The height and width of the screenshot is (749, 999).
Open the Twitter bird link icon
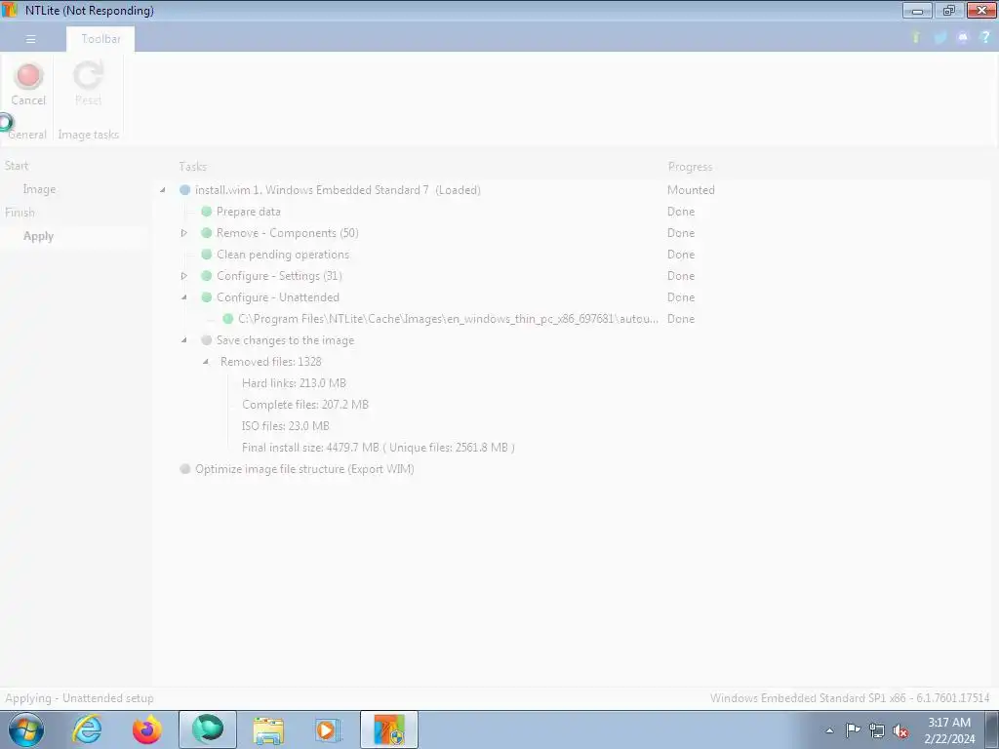pyautogui.click(x=939, y=38)
